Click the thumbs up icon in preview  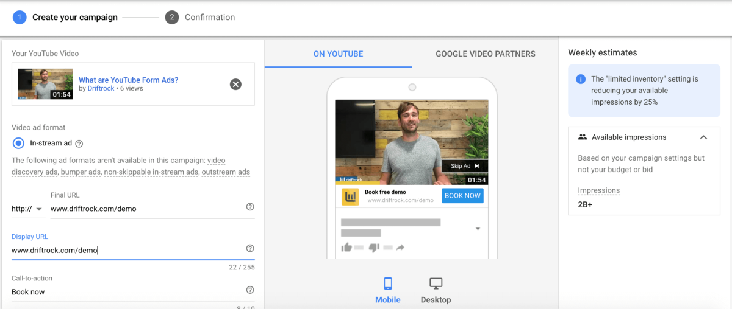tap(346, 247)
